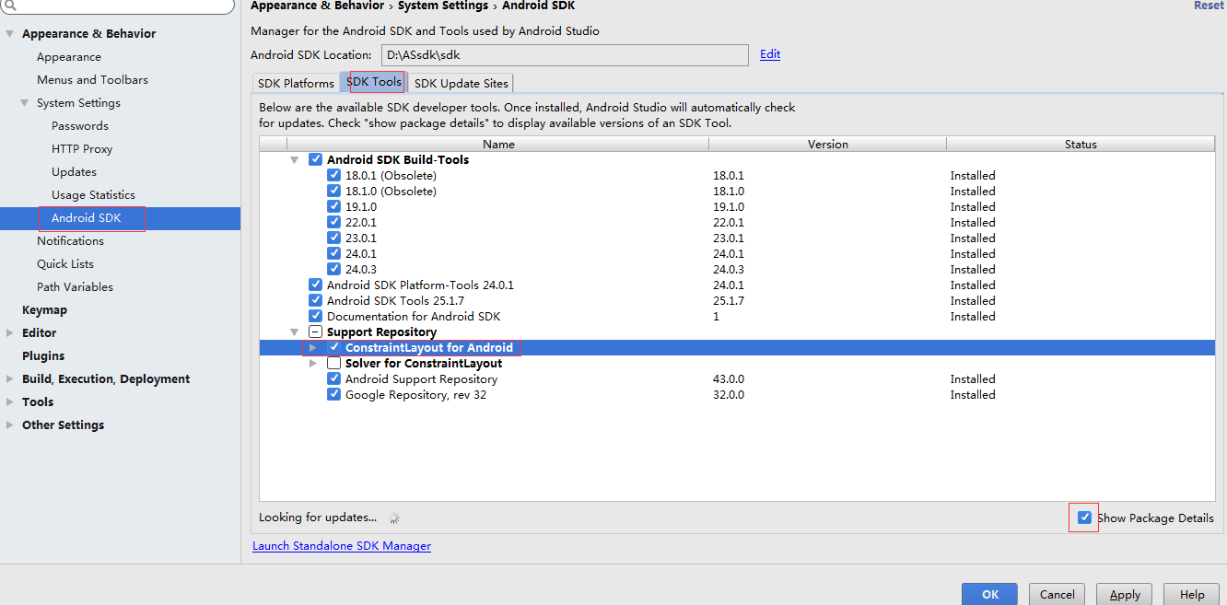Sort table by Status column header
This screenshot has width=1227, height=605.
click(x=1081, y=145)
